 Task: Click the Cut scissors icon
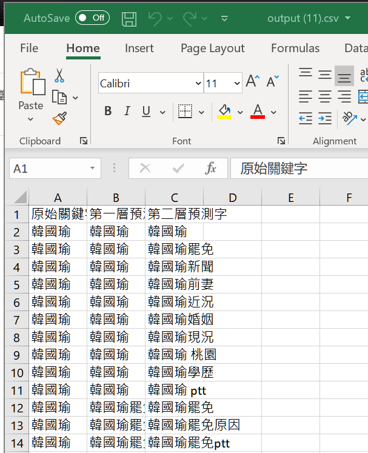tap(59, 76)
